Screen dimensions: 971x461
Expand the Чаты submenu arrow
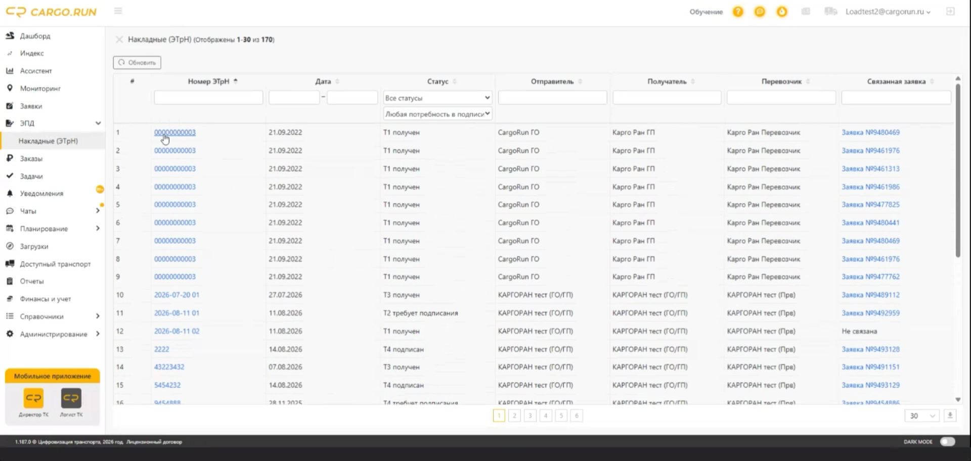tap(98, 211)
